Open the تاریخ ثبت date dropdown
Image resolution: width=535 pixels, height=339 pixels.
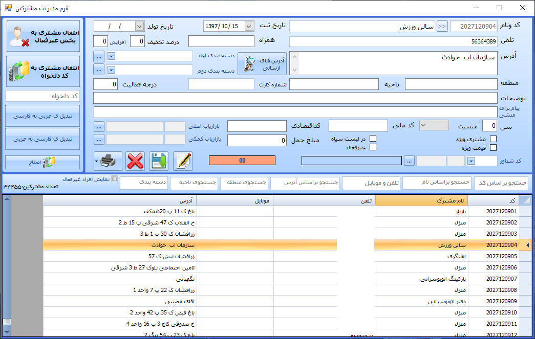249,26
